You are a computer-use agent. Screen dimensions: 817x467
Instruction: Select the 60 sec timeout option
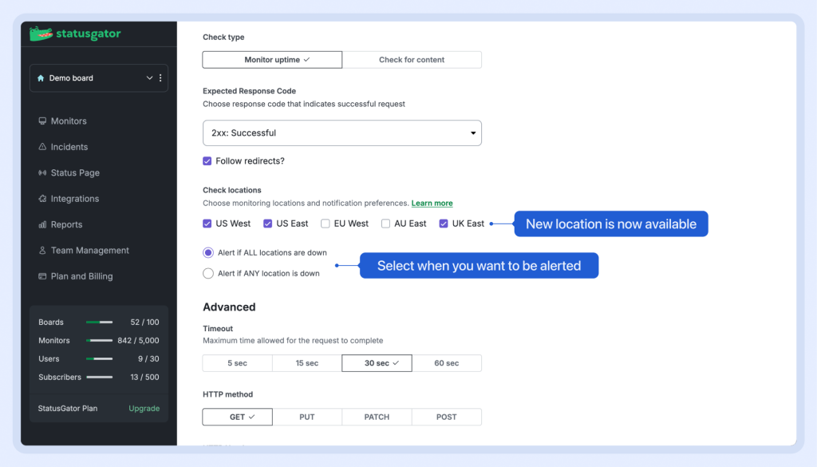click(x=446, y=363)
